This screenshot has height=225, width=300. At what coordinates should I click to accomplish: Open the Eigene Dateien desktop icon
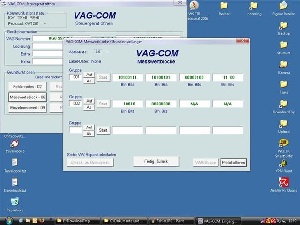click(284, 6)
